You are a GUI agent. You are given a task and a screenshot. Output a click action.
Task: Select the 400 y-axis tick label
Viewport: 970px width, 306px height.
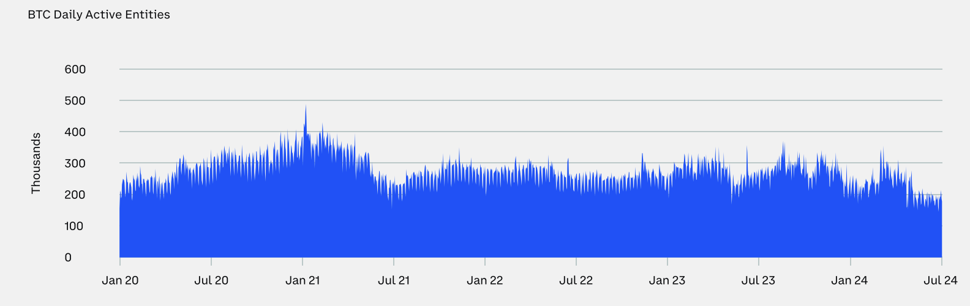[75, 132]
